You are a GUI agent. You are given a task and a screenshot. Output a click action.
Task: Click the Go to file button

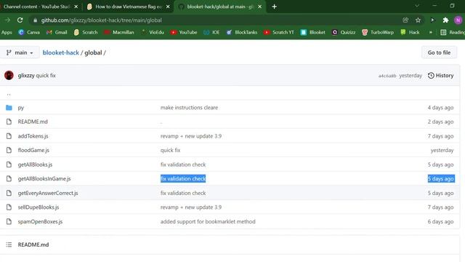point(439,52)
